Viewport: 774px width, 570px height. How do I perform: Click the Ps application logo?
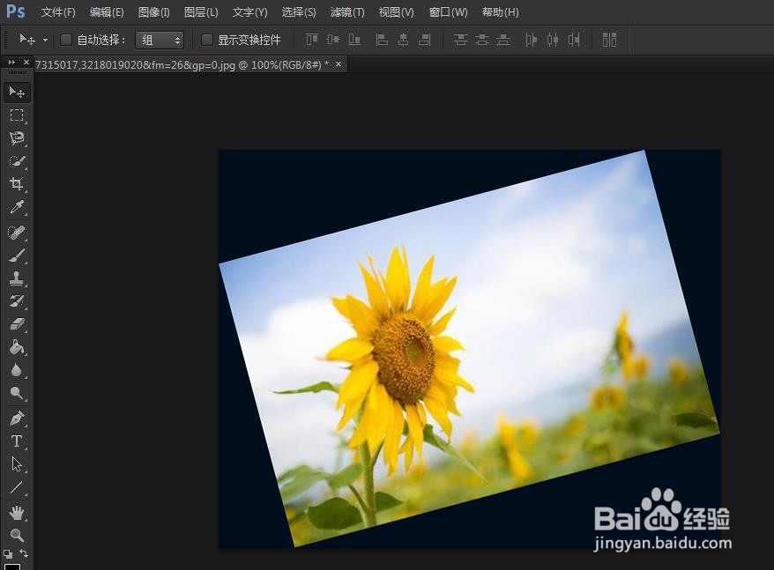[x=15, y=11]
